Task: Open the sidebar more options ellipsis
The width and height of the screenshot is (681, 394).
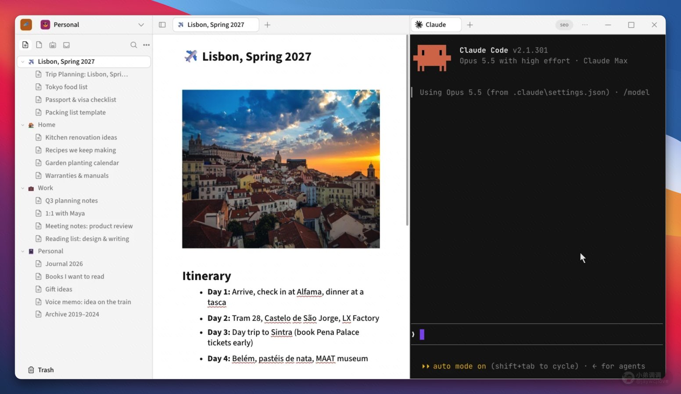Action: tap(147, 45)
